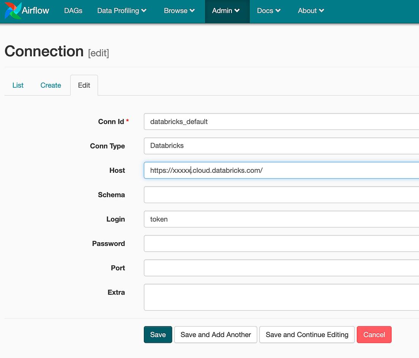Switch to the List tab
The height and width of the screenshot is (358, 419).
pyautogui.click(x=17, y=85)
